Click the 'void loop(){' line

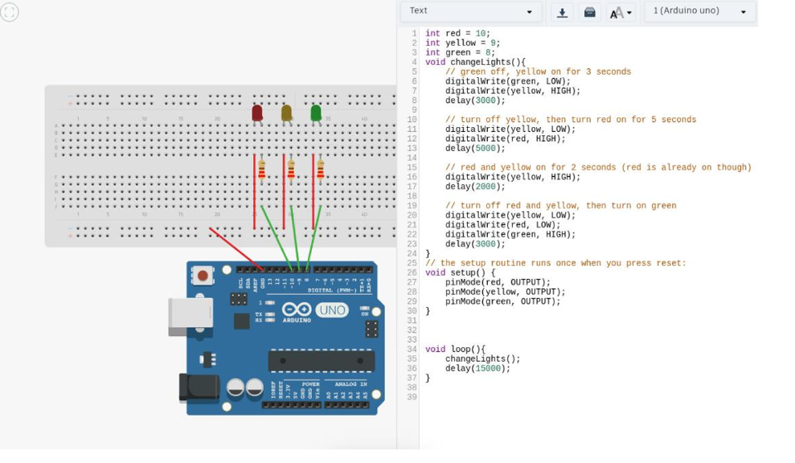click(455, 350)
